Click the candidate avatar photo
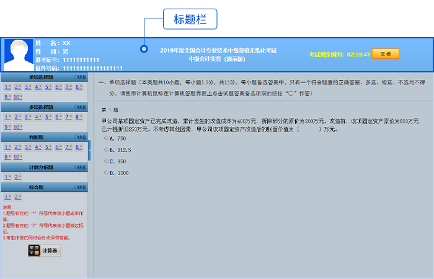 click(x=19, y=54)
